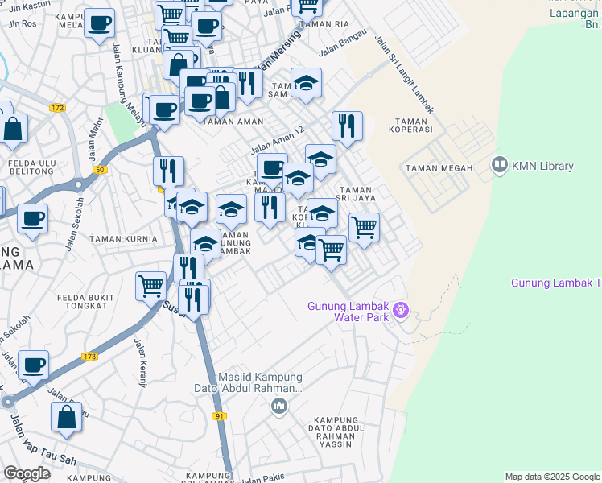
Task: Click the Gunung Lambak Water Park label
Action: pyautogui.click(x=348, y=312)
